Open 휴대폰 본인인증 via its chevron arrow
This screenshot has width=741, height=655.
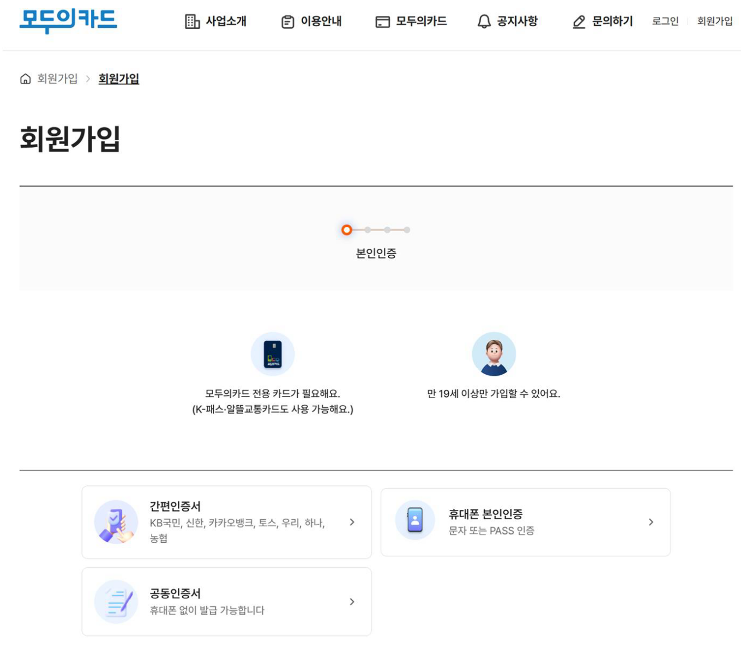tap(651, 522)
